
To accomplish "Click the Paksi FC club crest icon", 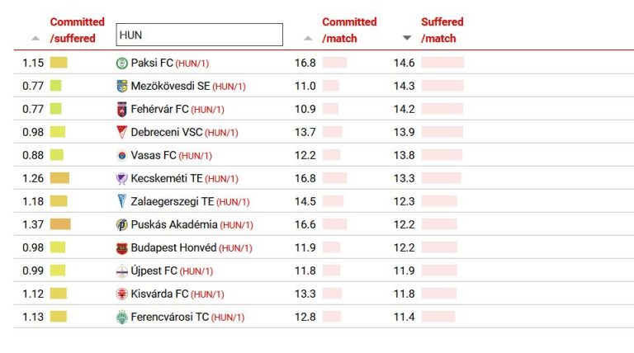I will click(121, 63).
